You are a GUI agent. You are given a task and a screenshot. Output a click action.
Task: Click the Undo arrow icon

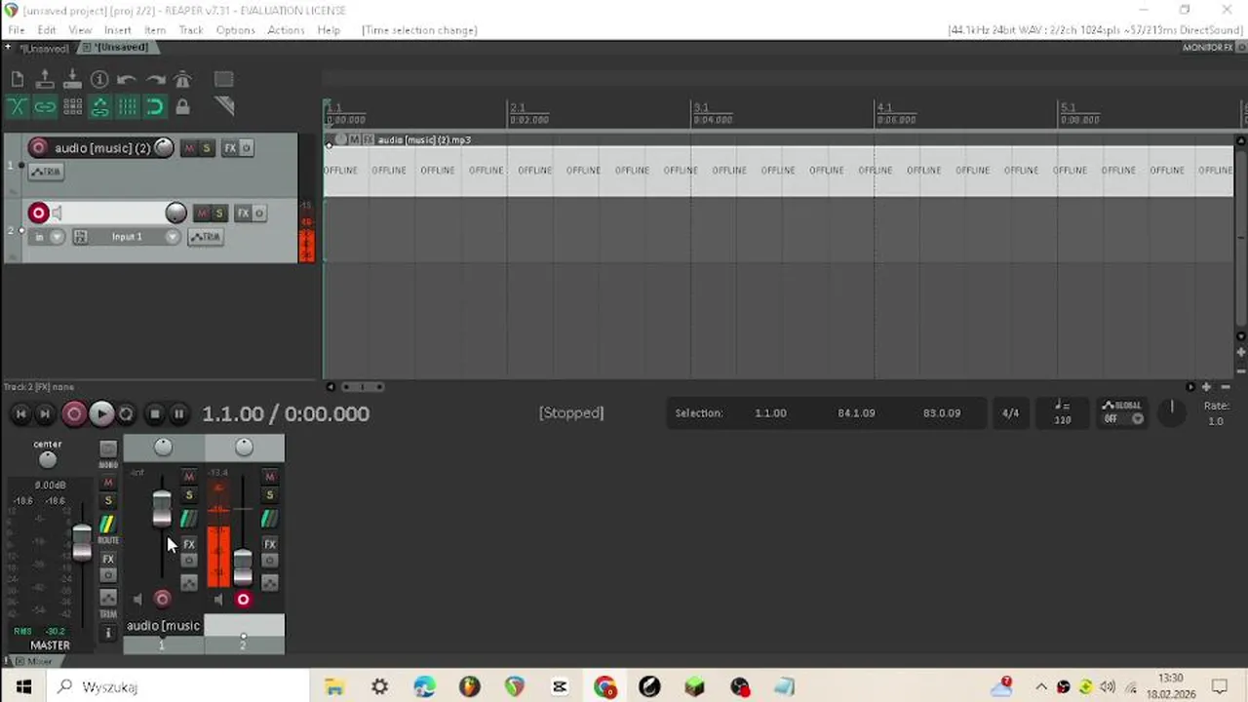[127, 80]
